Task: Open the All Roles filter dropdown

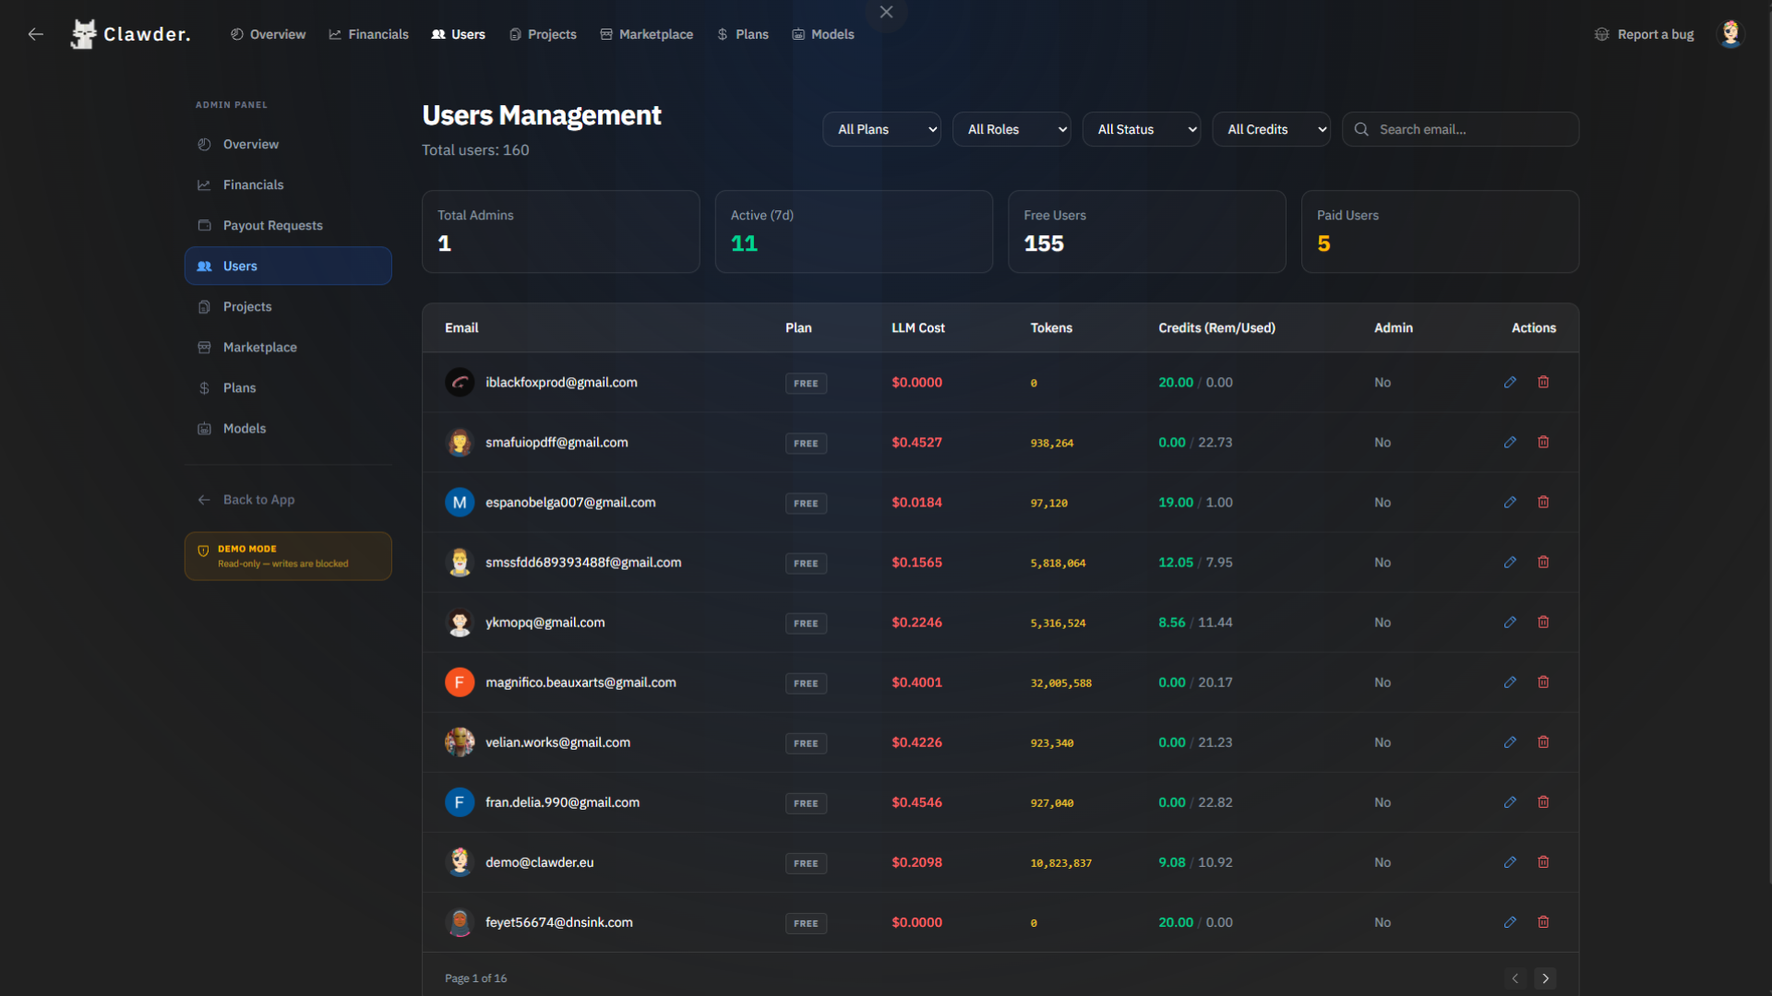Action: point(1012,129)
